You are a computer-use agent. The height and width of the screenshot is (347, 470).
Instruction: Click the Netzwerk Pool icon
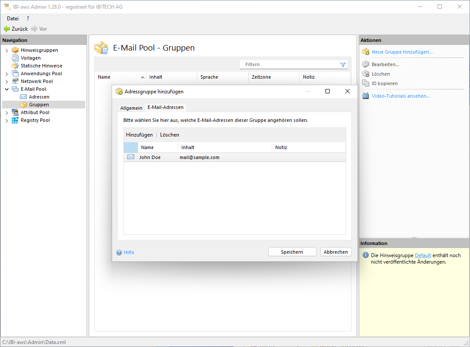15,81
